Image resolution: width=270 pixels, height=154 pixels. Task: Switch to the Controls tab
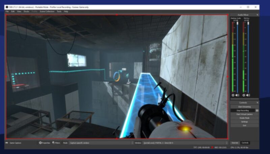coord(245,143)
